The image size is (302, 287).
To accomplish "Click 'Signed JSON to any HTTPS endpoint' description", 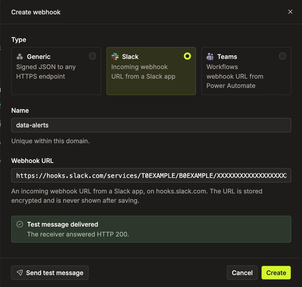I will coord(46,71).
